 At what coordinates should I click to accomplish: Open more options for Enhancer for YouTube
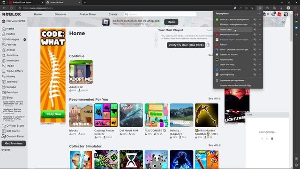click(260, 34)
